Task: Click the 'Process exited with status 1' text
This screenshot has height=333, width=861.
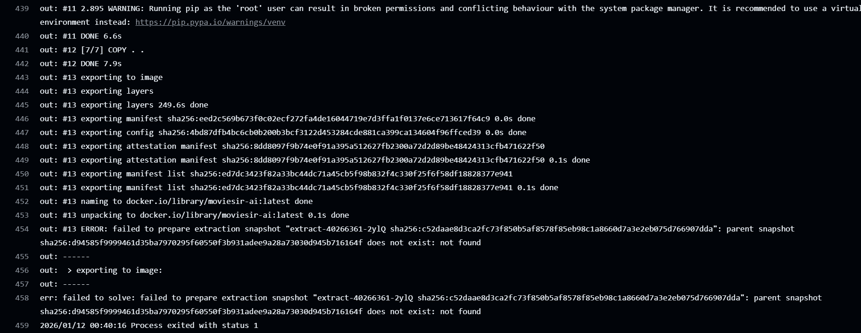Action: [x=194, y=325]
